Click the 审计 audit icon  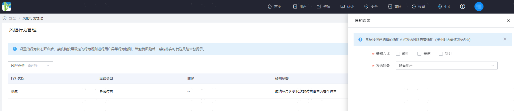(x=390, y=6)
